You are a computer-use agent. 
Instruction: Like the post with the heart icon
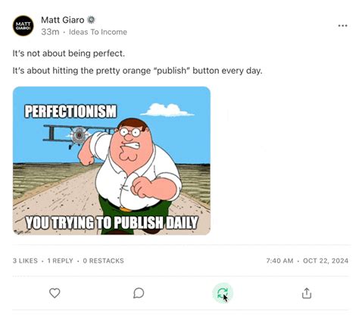pos(55,293)
